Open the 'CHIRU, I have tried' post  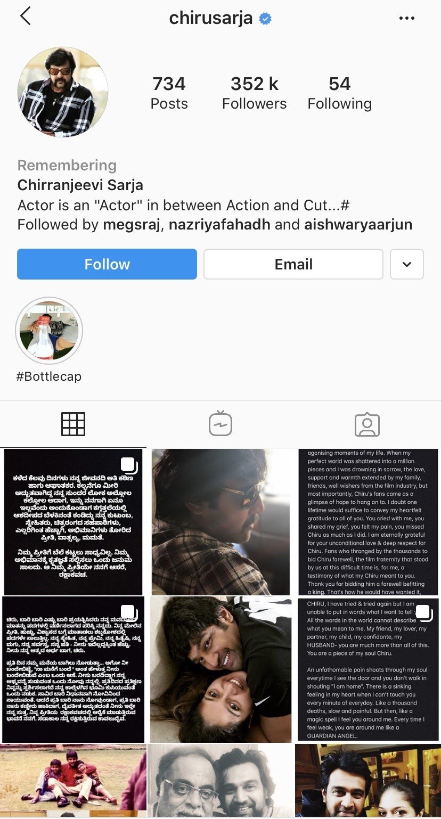(367, 669)
